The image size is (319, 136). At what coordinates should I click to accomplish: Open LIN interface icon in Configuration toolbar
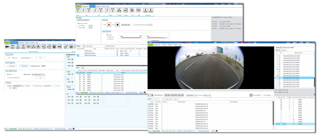tap(23, 47)
